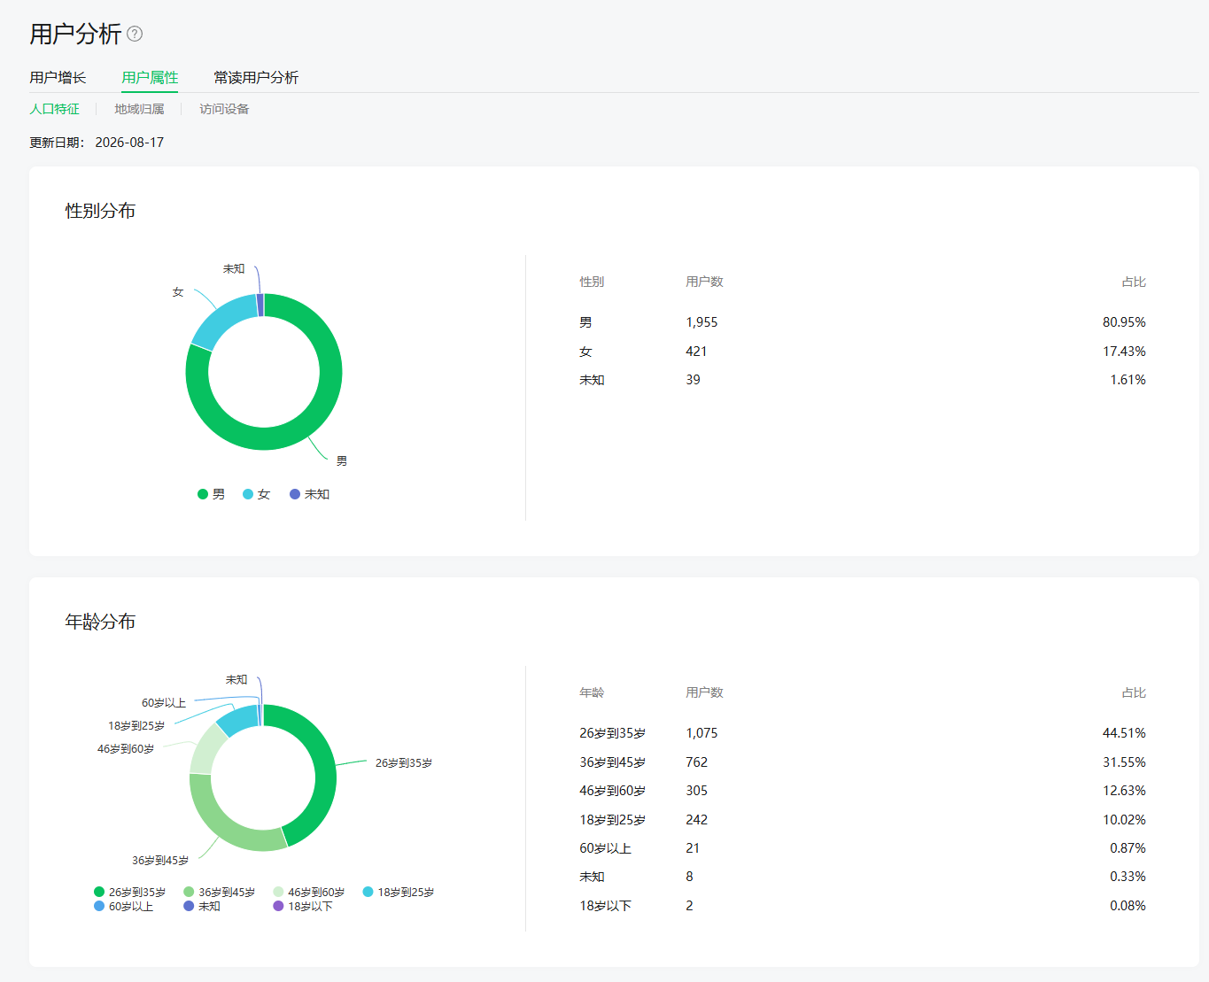Image resolution: width=1209 pixels, height=982 pixels.
Task: Click the 1.61% percentage cell
Action: 1128,380
